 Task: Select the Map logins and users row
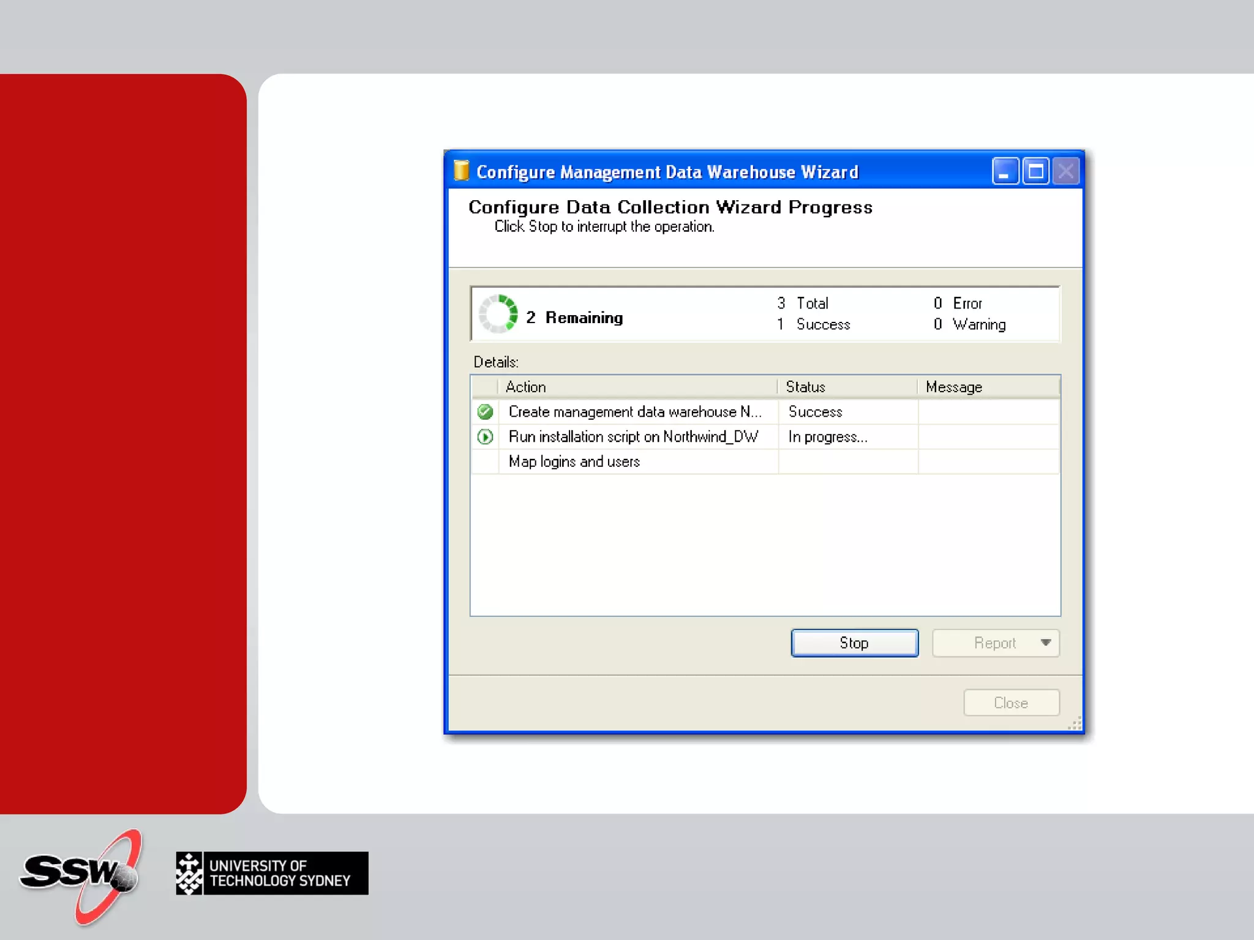[x=574, y=461]
